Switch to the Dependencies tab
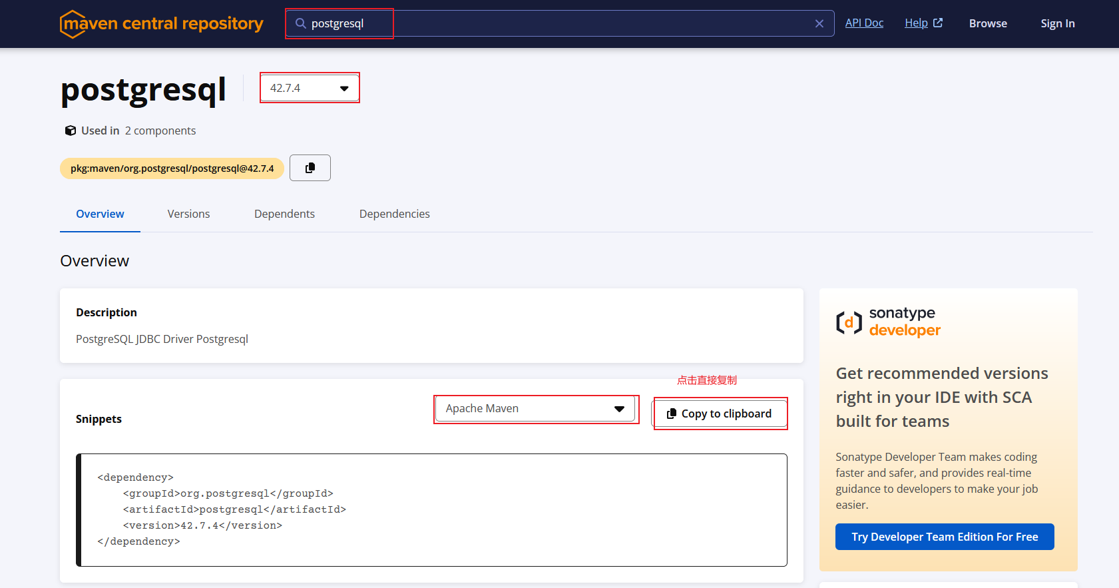 tap(395, 214)
